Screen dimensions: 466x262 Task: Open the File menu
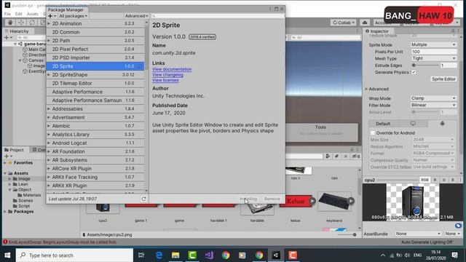(7, 14)
